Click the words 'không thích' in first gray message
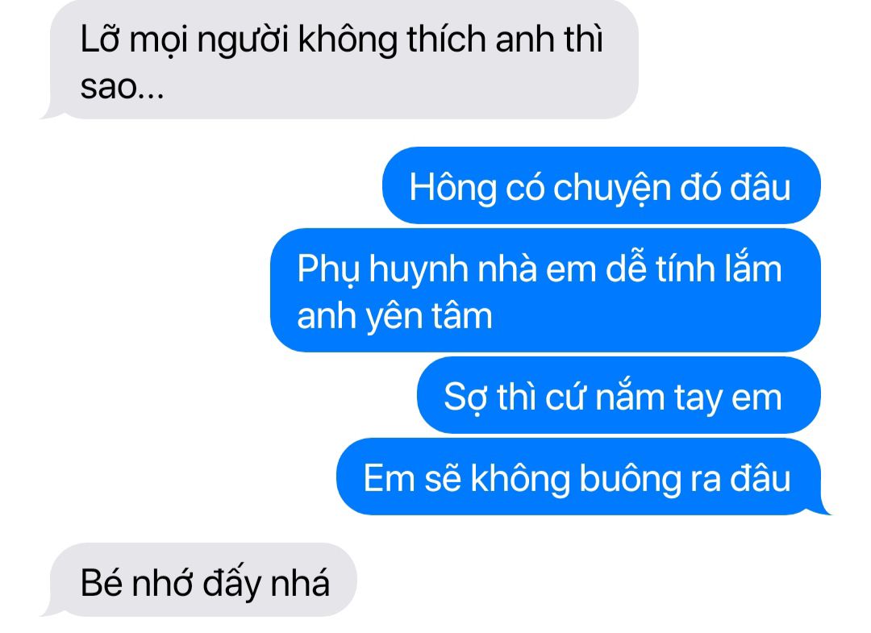 click(392, 41)
